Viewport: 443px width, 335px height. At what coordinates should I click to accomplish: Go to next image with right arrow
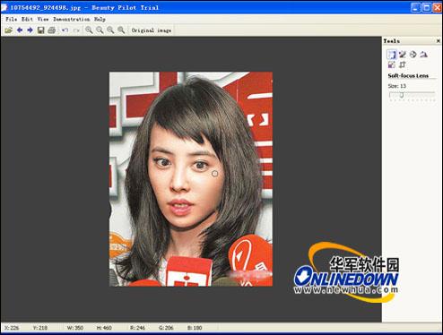pos(30,30)
